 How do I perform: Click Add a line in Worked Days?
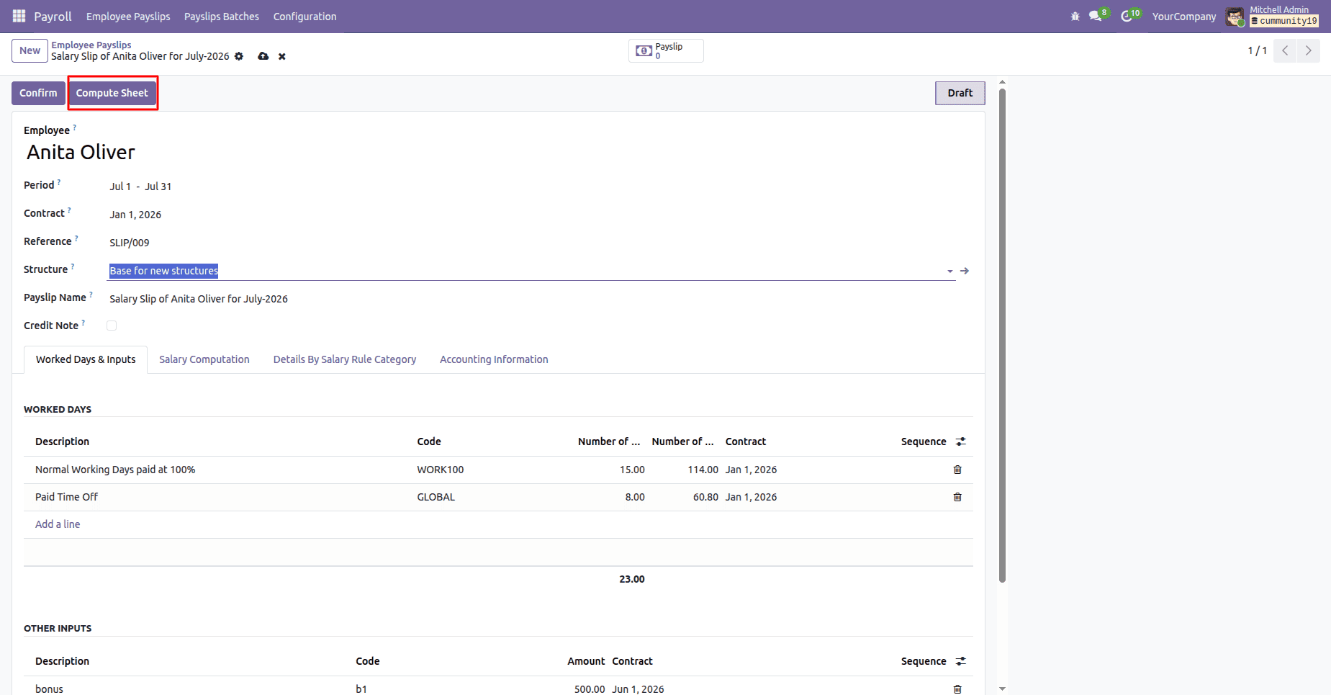pyautogui.click(x=58, y=524)
